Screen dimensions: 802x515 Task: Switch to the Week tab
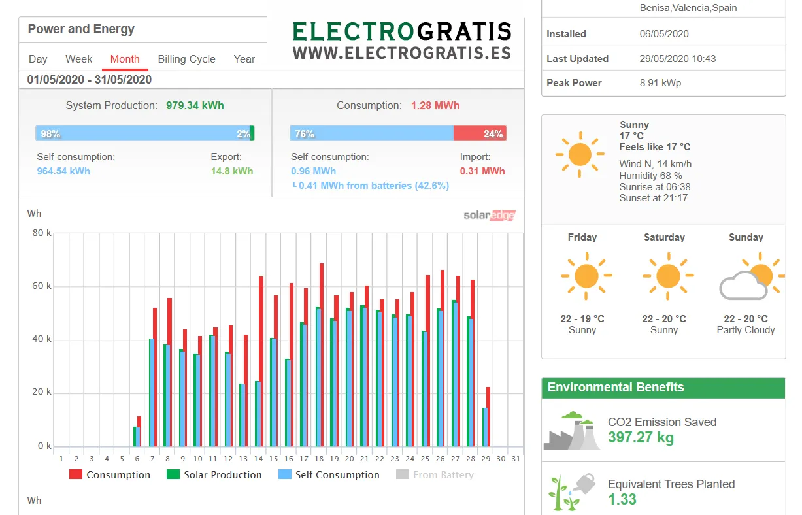click(79, 59)
